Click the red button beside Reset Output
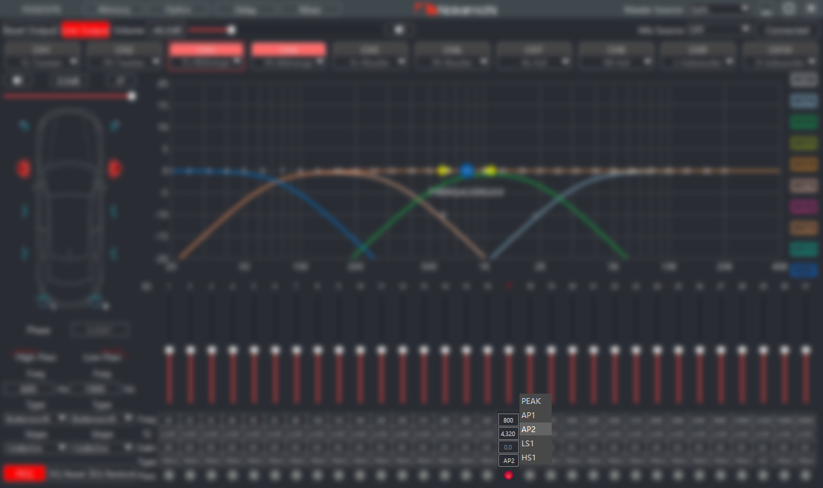The height and width of the screenshot is (488, 823). click(x=86, y=30)
